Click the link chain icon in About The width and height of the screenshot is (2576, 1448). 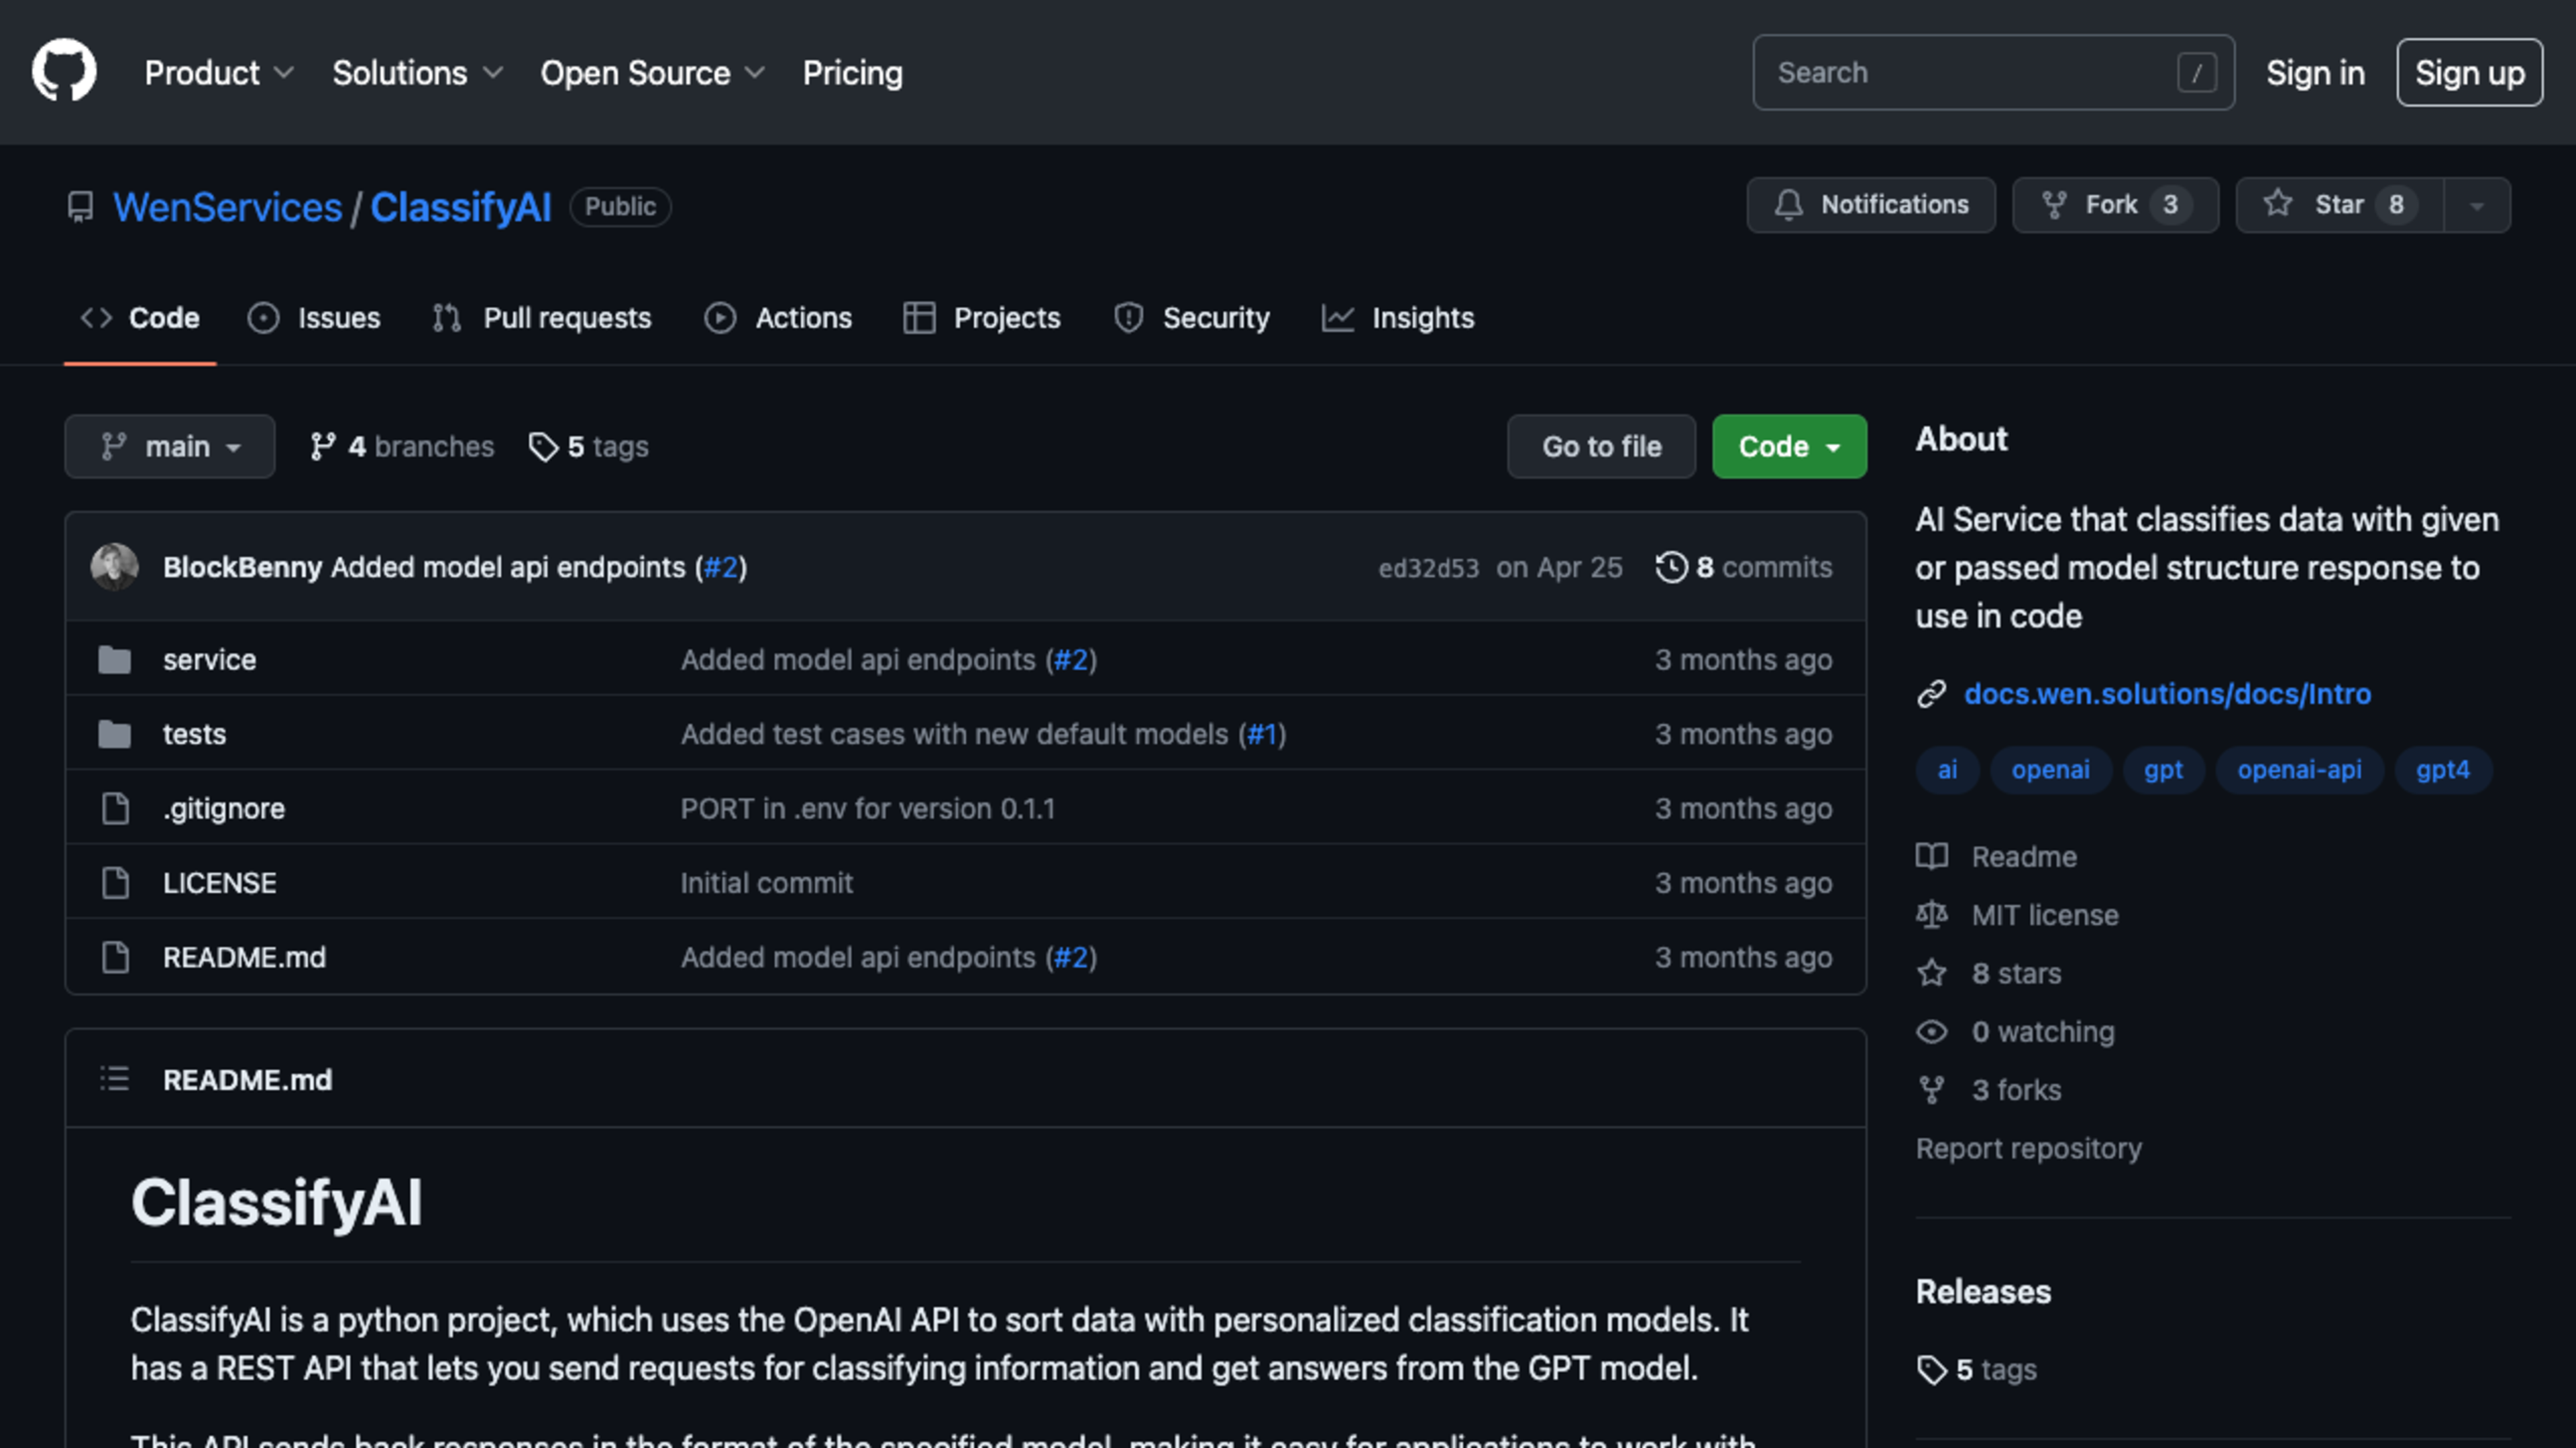point(1932,694)
